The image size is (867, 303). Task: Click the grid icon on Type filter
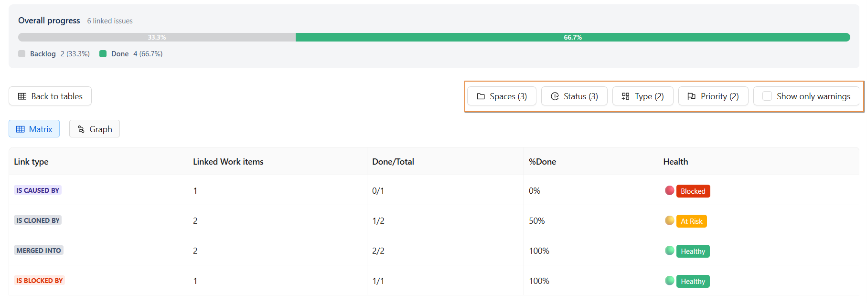(x=625, y=96)
